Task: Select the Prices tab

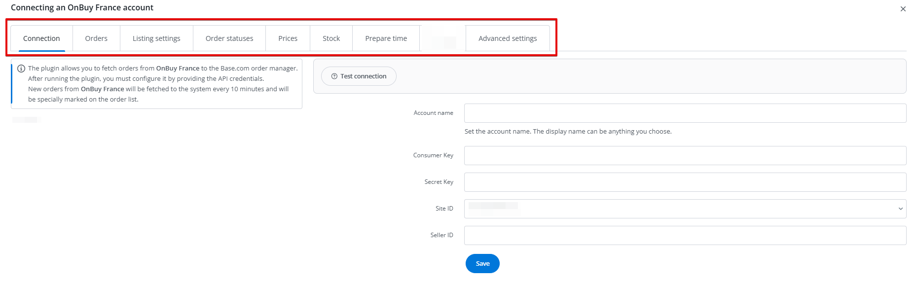Action: (288, 38)
